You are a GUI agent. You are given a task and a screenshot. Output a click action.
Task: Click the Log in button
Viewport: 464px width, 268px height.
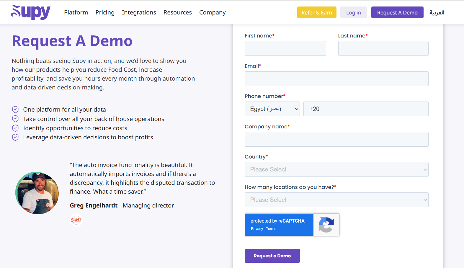tap(353, 13)
